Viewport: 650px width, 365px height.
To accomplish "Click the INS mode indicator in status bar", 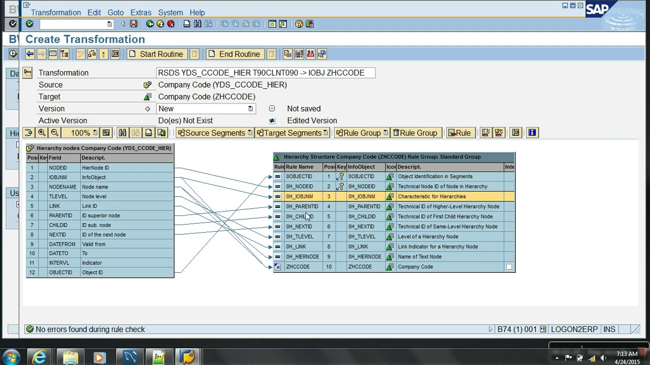I will pos(609,330).
